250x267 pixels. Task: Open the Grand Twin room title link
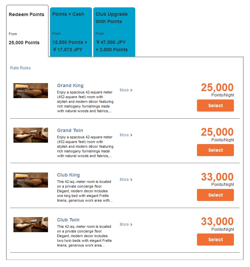tap(70, 130)
